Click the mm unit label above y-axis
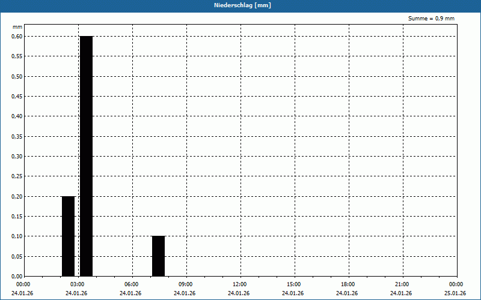 pyautogui.click(x=17, y=27)
